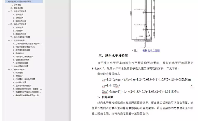Screen dimensions: 198x121
Task: Open 四、横向水平杆验算 in navigation pane
Action: (18, 24)
